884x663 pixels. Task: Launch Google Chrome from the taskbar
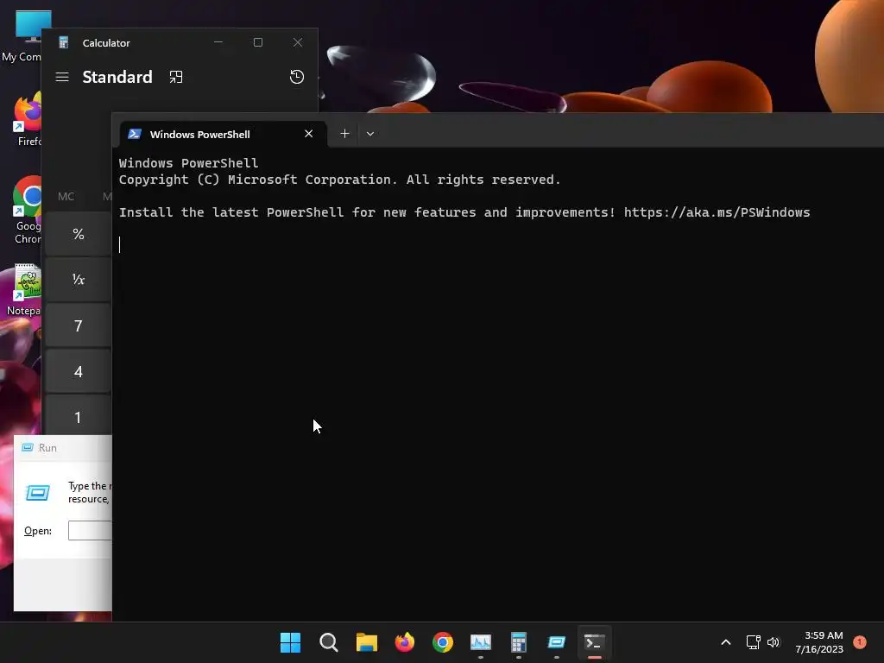(x=443, y=642)
